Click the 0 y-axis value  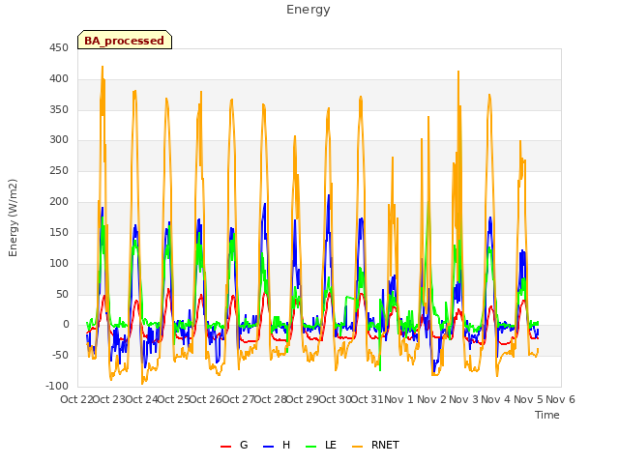pos(66,325)
